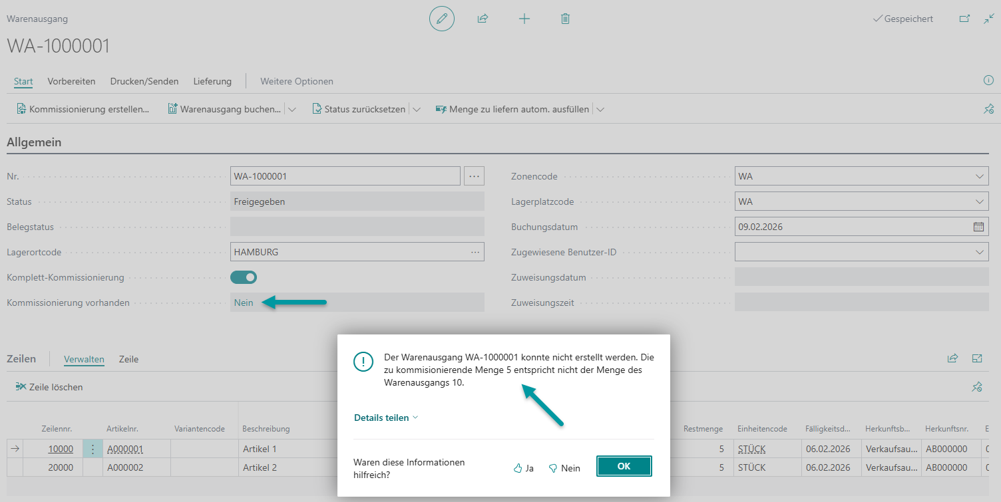The height and width of the screenshot is (502, 1001).
Task: Click the share icon in header
Action: (x=483, y=19)
